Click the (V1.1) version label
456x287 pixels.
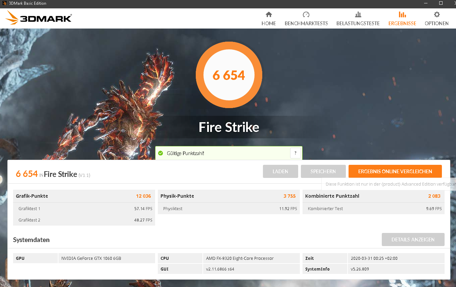pyautogui.click(x=84, y=175)
